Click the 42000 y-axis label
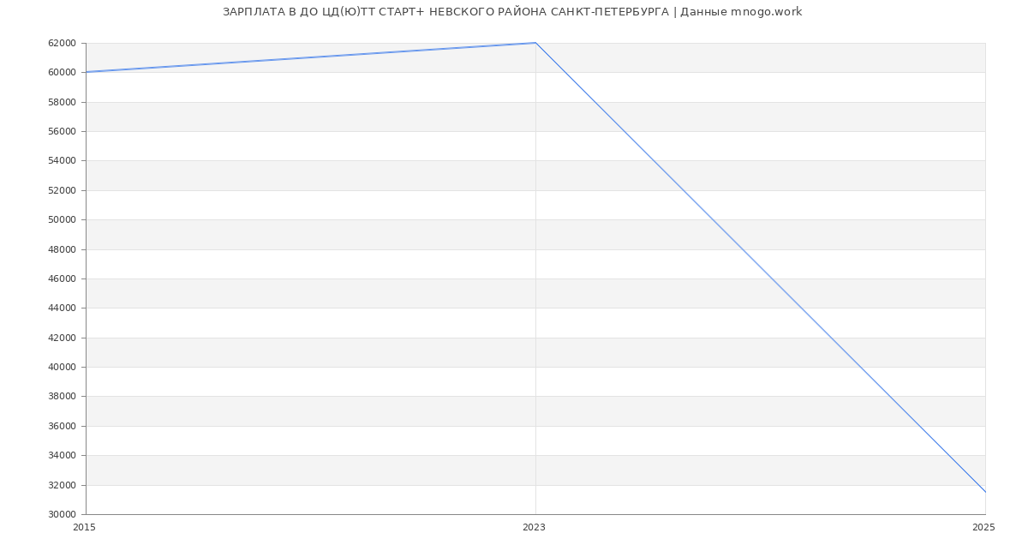The image size is (1028, 557). (x=62, y=338)
